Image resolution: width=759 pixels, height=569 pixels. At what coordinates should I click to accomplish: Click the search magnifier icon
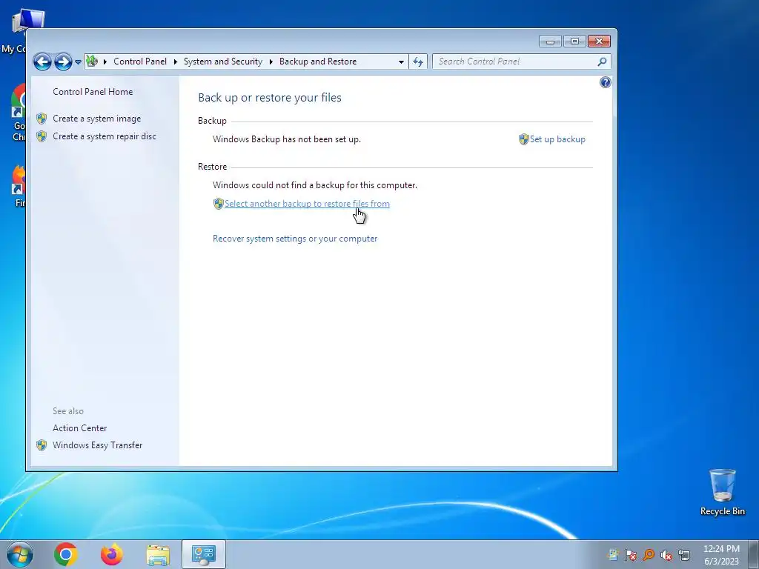[x=602, y=61]
